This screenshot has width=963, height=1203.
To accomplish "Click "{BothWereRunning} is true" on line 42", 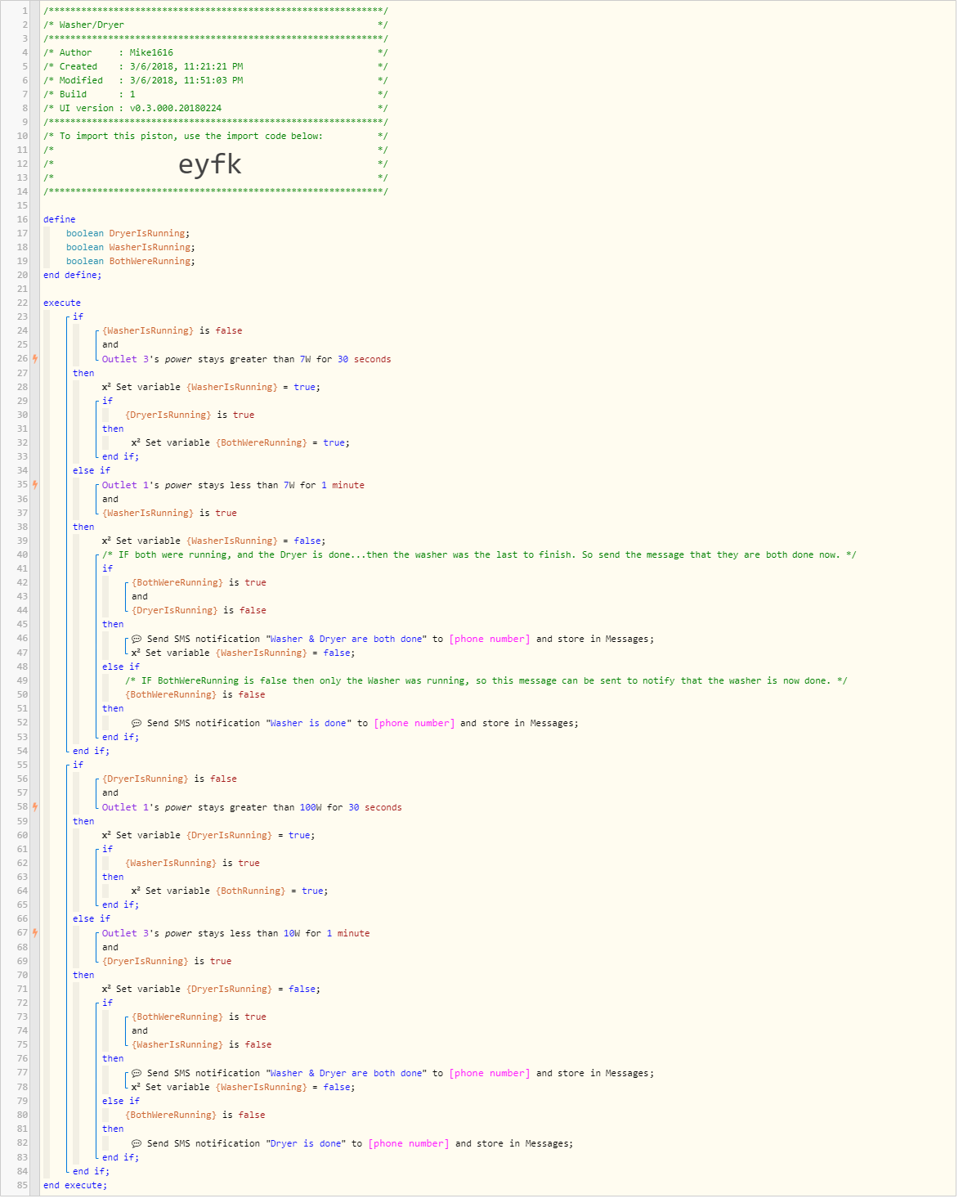I will [x=199, y=582].
